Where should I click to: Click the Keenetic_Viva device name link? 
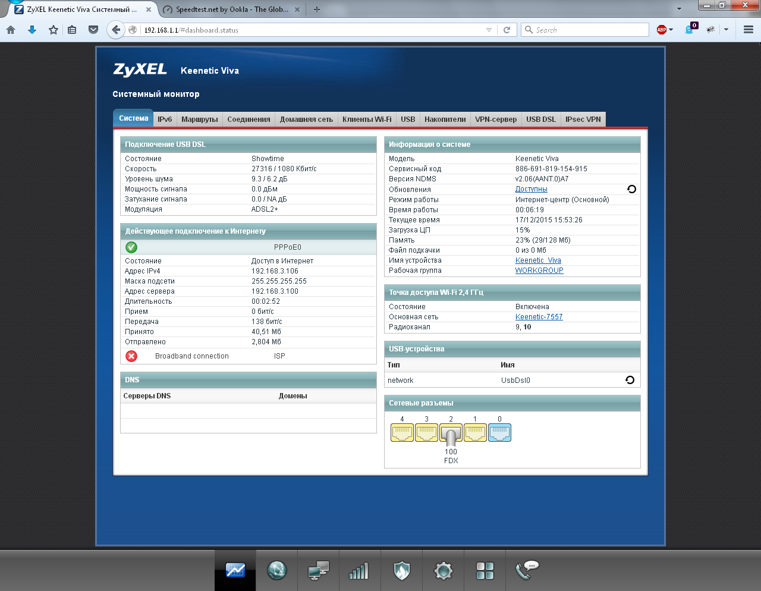538,260
